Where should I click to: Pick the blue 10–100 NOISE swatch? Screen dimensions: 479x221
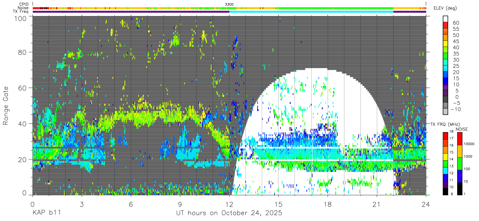click(459, 176)
